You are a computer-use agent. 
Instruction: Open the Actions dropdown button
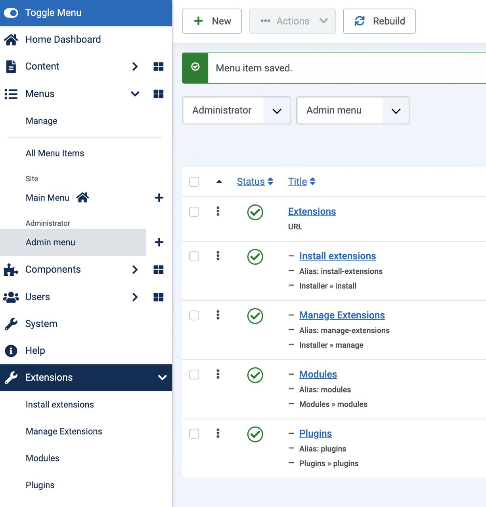pyautogui.click(x=293, y=21)
